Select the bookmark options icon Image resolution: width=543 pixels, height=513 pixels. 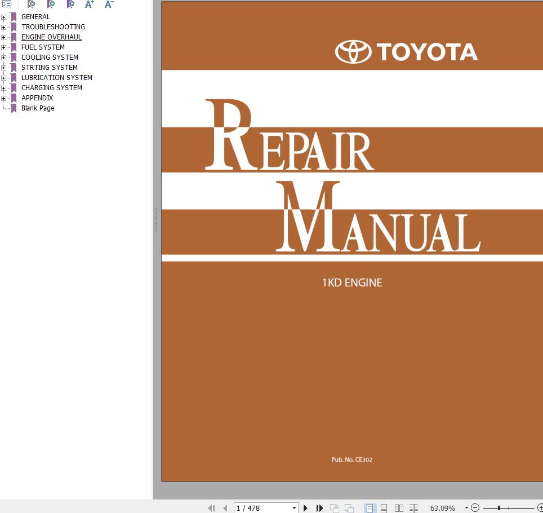7,5
